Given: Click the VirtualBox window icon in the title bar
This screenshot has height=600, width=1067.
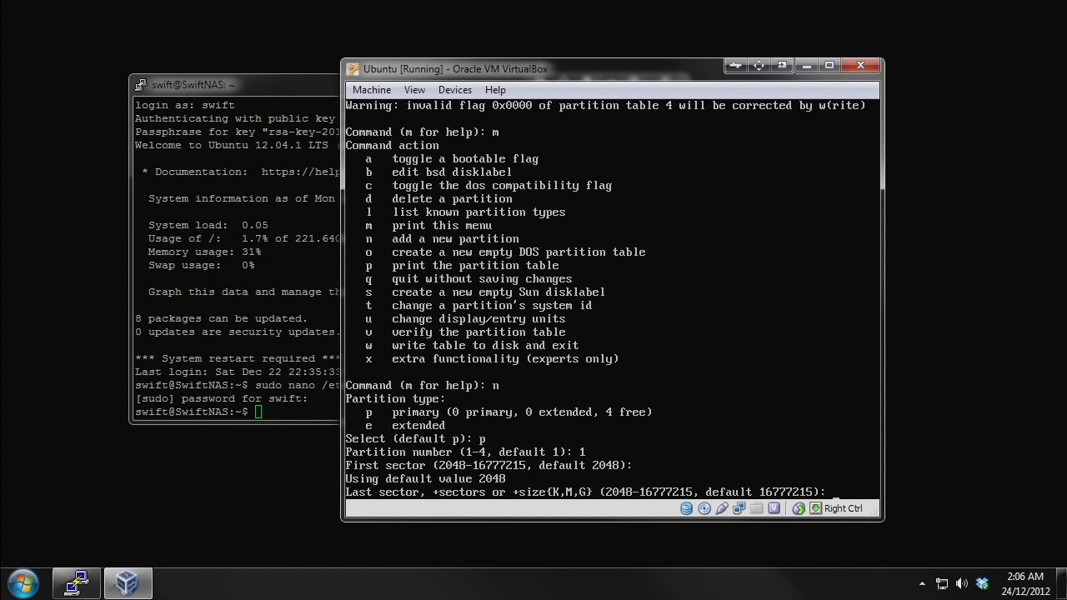Looking at the screenshot, I should (x=353, y=69).
